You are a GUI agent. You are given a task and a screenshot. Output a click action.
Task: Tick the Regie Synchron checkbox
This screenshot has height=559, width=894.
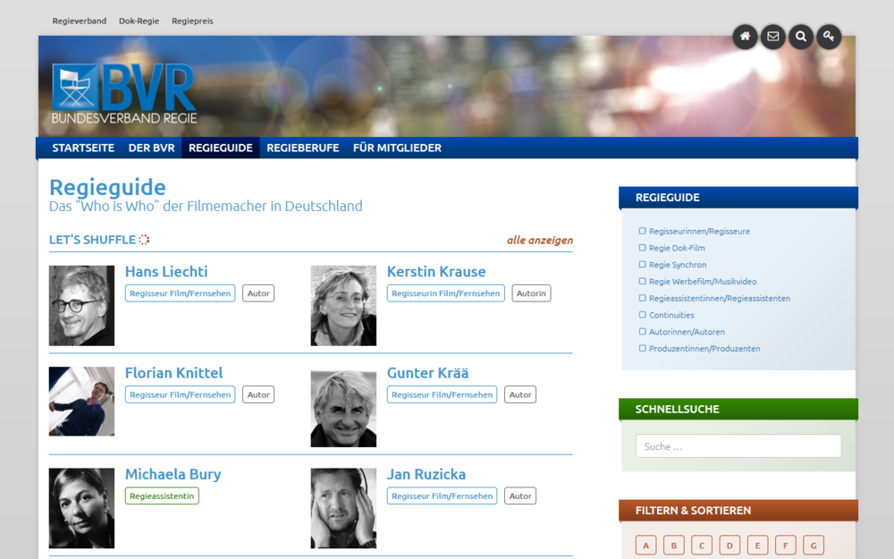643,265
